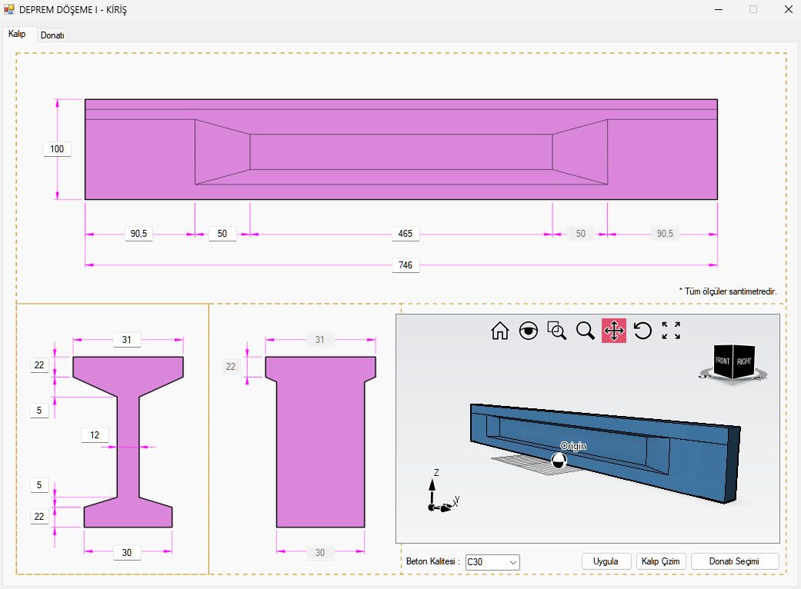Click the fit-to-extents fullscreen icon
Image resolution: width=801 pixels, height=589 pixels.
click(x=671, y=331)
